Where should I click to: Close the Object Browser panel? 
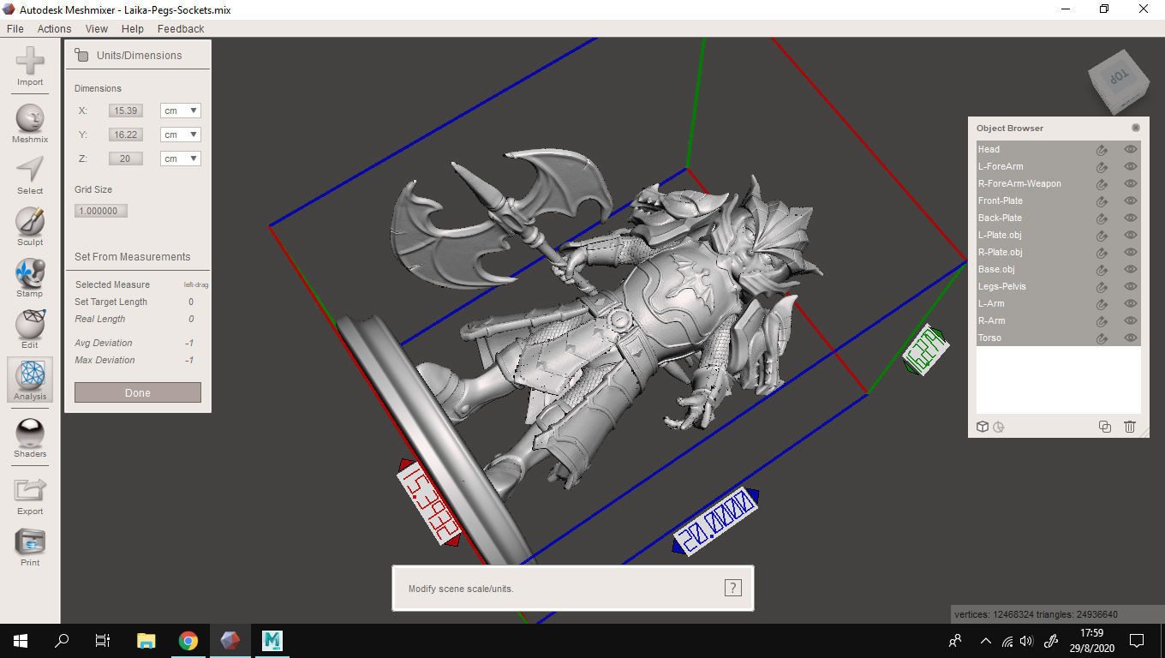pos(1136,128)
